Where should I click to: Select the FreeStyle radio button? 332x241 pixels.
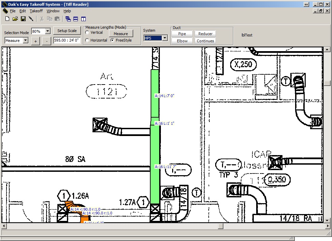click(x=112, y=40)
